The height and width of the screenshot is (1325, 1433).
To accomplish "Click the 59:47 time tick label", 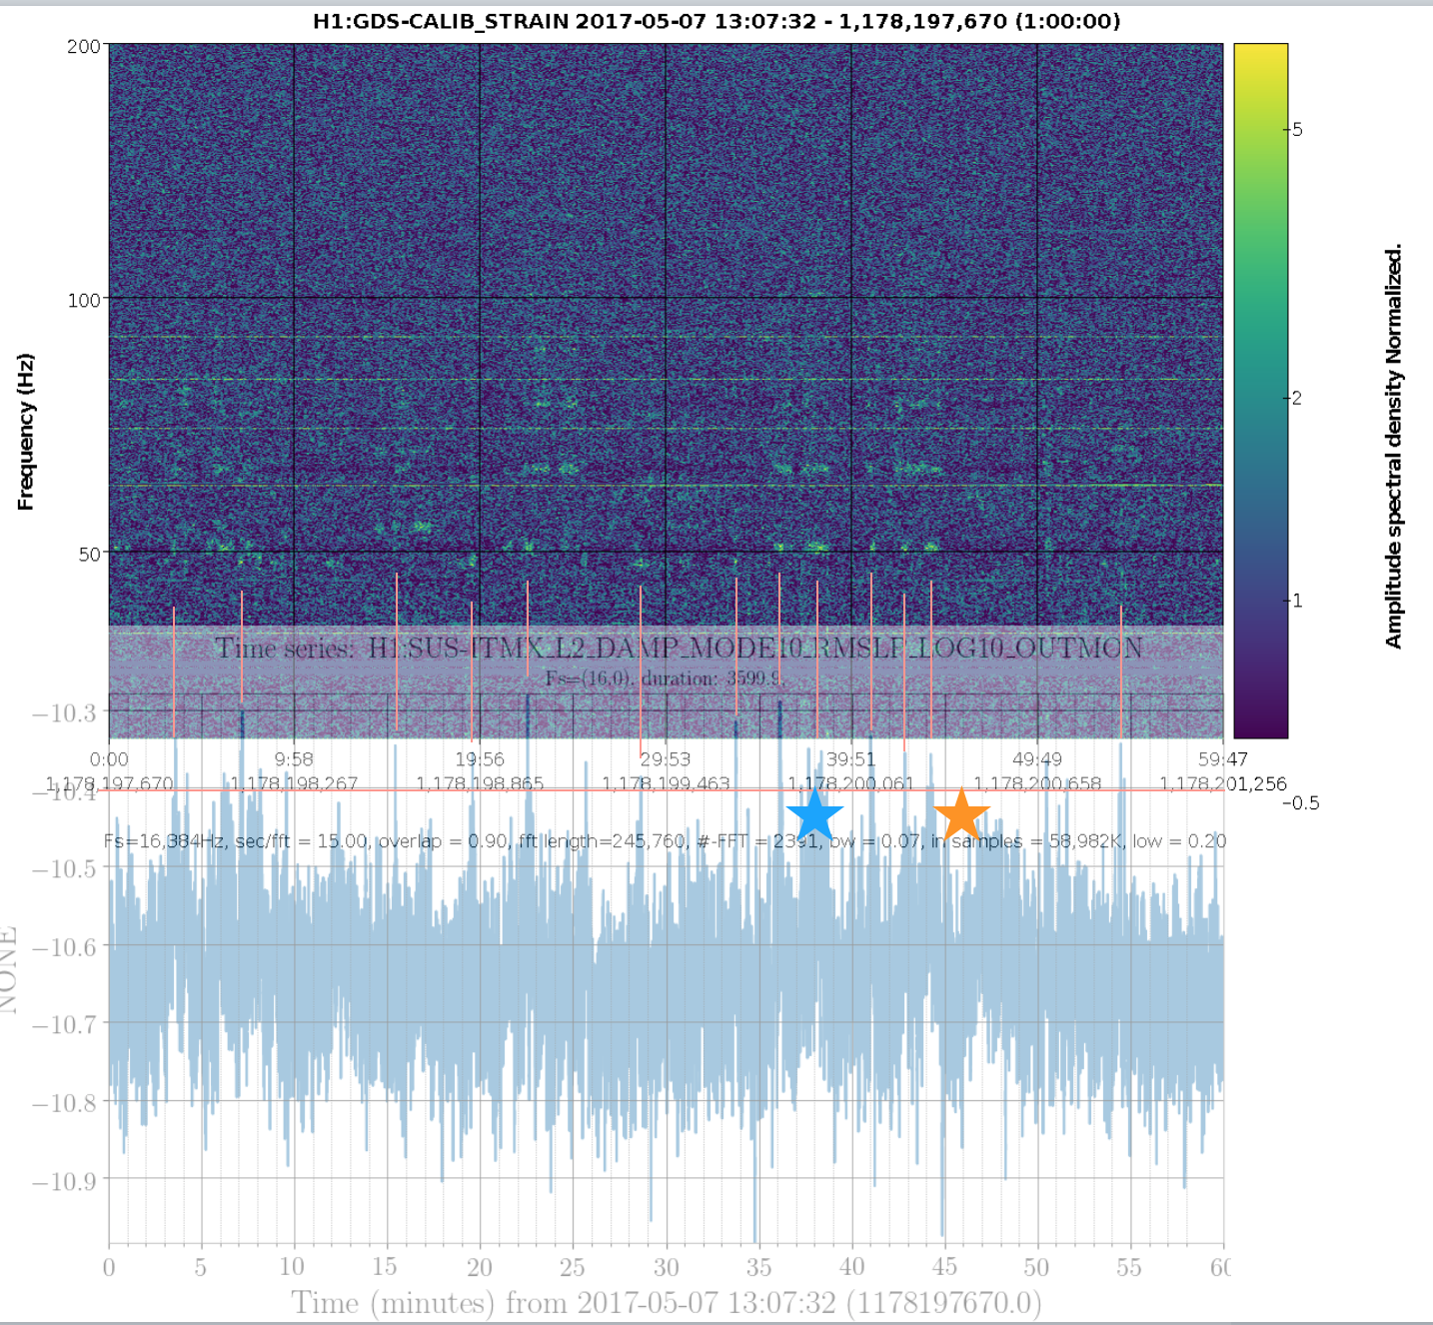I will [x=1223, y=759].
